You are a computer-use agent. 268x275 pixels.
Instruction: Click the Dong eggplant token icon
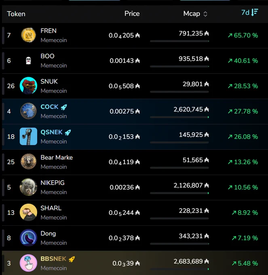coord(28,238)
